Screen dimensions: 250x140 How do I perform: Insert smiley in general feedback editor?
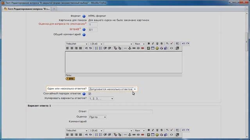coord(157,48)
